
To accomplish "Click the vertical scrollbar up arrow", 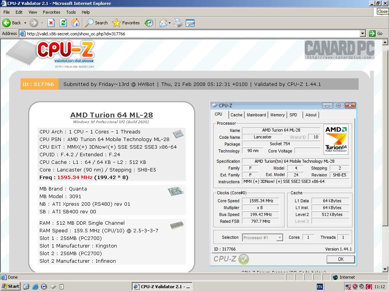I will 385,43.
